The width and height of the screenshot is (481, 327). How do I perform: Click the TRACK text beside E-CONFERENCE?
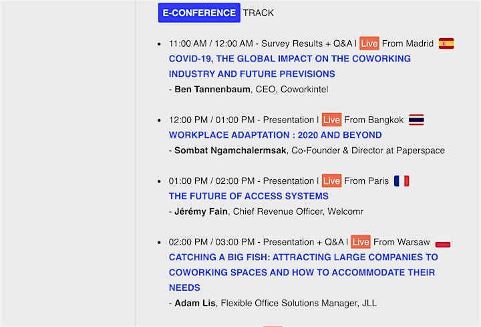[259, 13]
